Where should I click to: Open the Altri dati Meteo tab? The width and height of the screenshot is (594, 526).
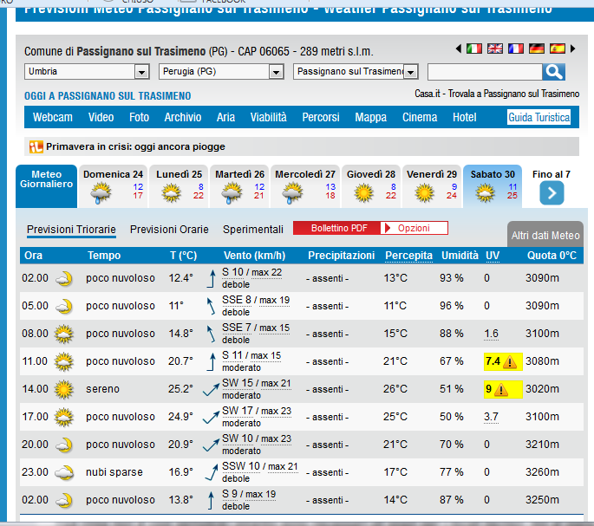click(545, 235)
